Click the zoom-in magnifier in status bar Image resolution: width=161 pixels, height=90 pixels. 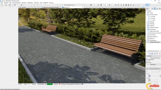(x=21, y=84)
